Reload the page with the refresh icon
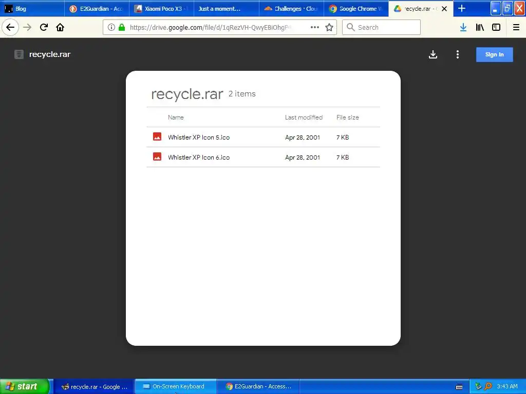The image size is (526, 394). point(44,27)
